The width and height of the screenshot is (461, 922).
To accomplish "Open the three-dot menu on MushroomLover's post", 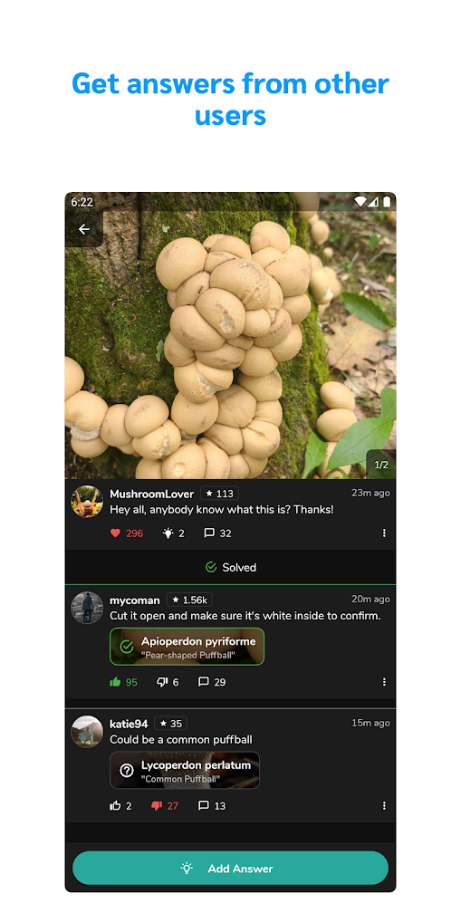I will click(384, 533).
